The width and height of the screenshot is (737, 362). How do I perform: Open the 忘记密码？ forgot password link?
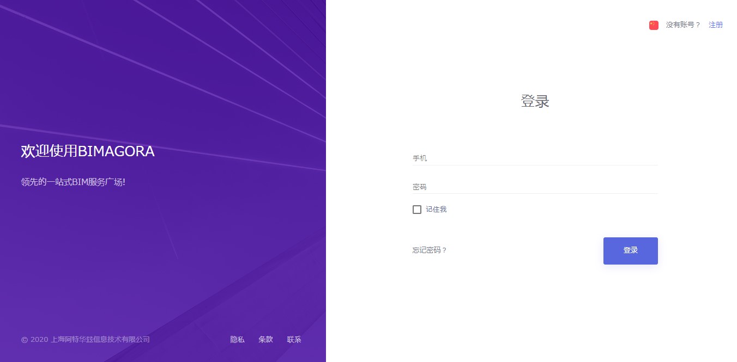coord(430,250)
